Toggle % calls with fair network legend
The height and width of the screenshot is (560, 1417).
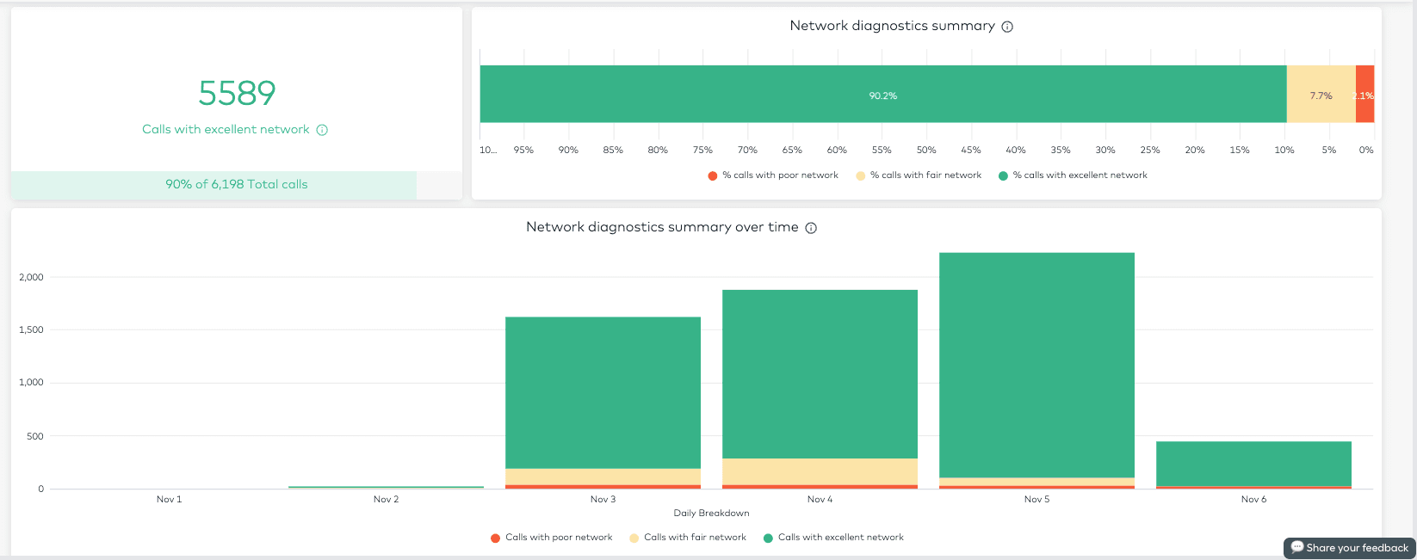[919, 175]
